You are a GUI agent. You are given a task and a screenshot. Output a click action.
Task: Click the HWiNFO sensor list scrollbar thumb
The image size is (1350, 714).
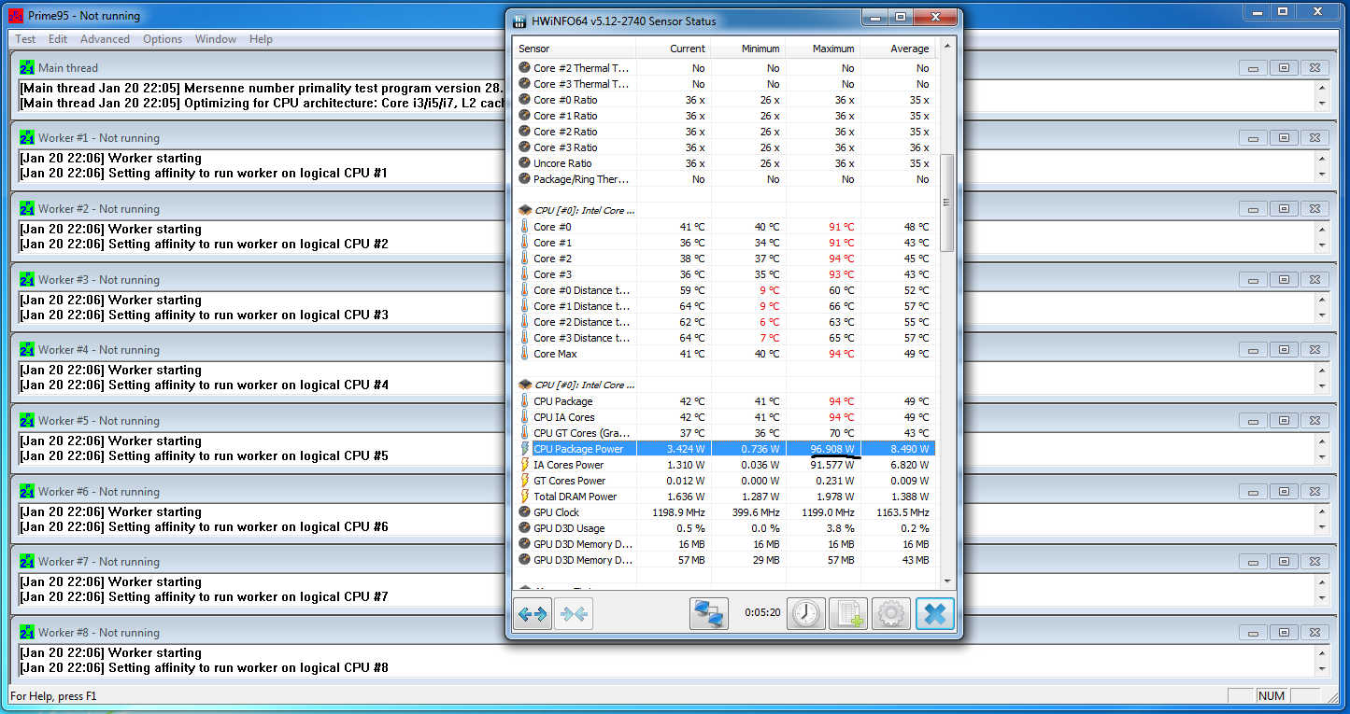(x=946, y=203)
